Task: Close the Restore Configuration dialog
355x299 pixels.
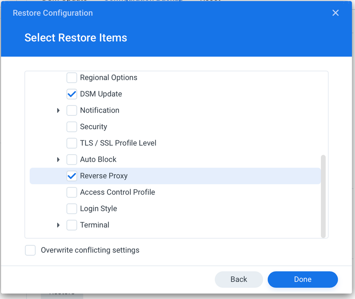Action: point(335,13)
